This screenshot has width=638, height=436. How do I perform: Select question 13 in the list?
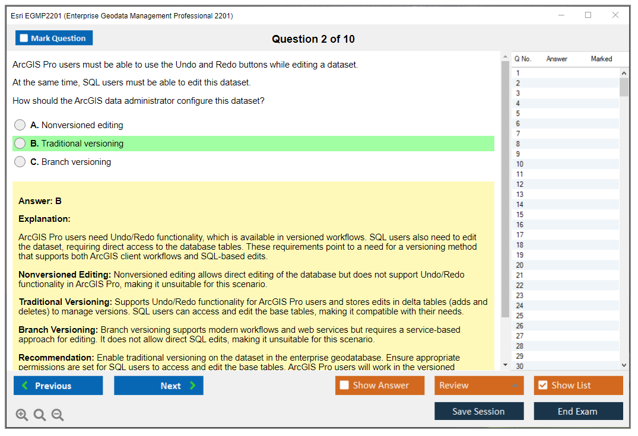[x=566, y=195]
